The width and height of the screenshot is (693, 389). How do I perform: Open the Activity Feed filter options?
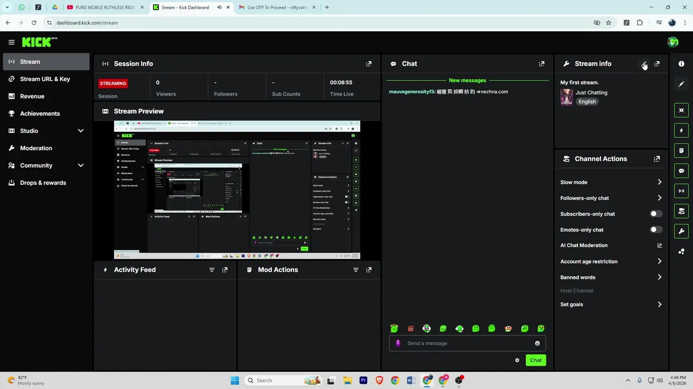click(212, 270)
